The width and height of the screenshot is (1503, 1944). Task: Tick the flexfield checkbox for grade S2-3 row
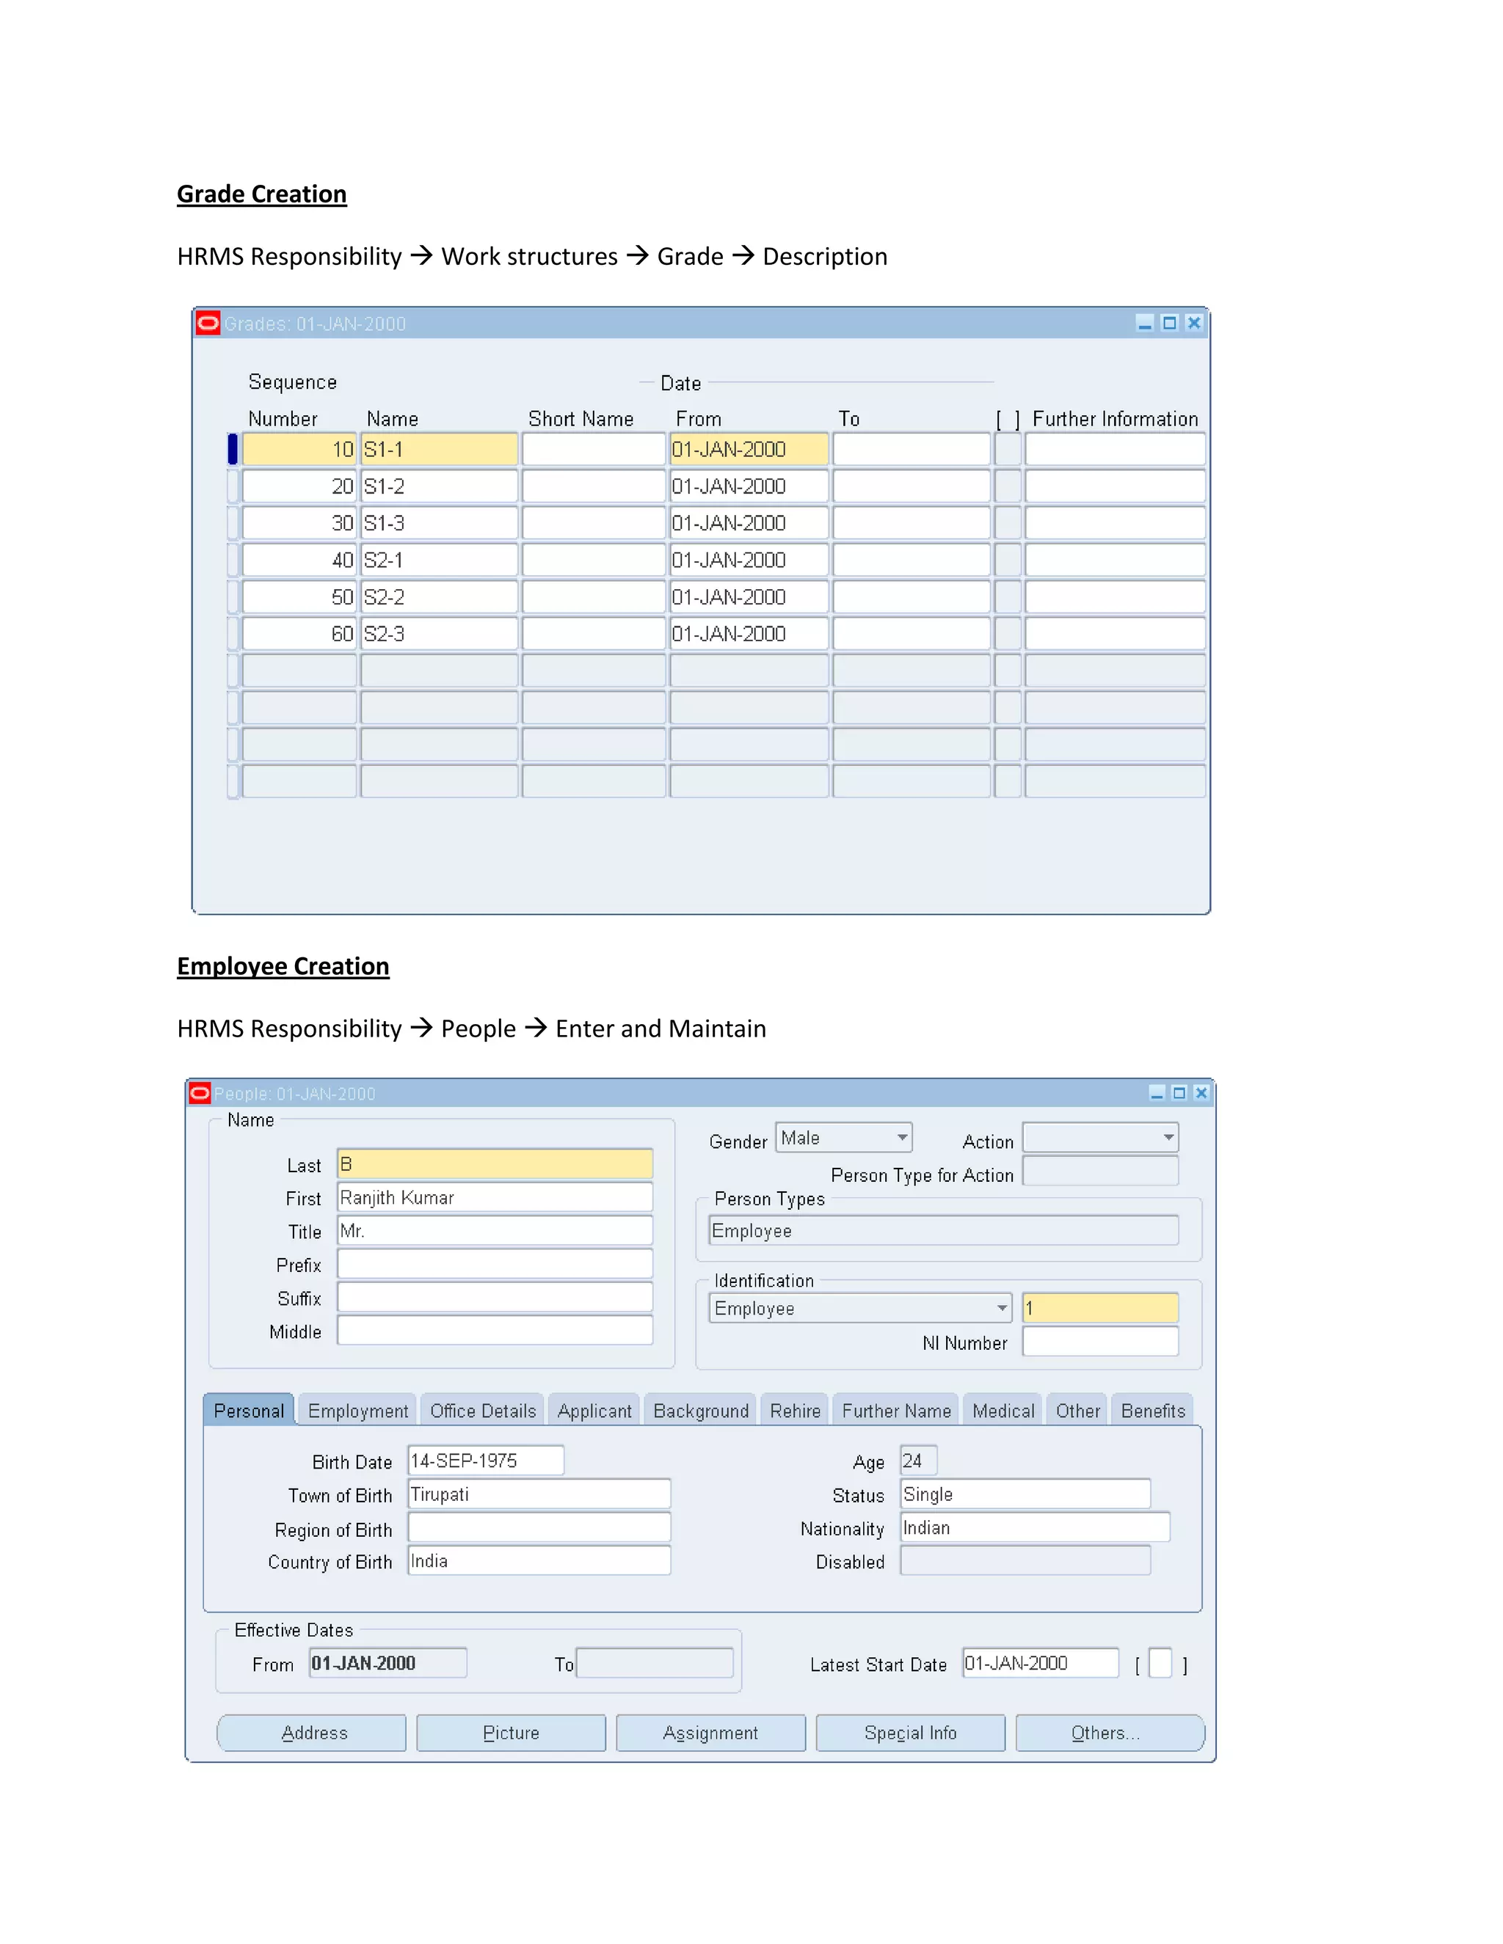[1008, 633]
